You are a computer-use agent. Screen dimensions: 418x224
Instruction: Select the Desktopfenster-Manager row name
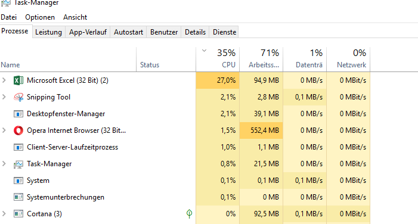click(66, 114)
